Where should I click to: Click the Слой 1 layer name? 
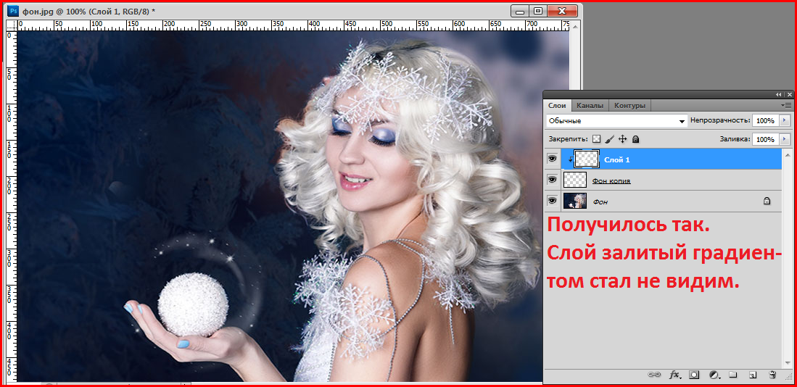tap(617, 160)
